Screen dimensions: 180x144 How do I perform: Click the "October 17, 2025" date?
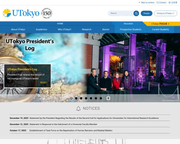coord(18,130)
